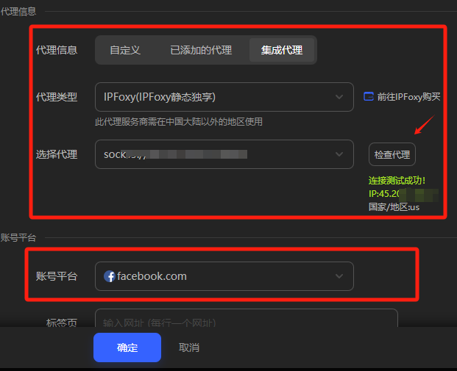Image resolution: width=457 pixels, height=371 pixels.
Task: Click the 代理类型 field label
Action: [x=57, y=97]
